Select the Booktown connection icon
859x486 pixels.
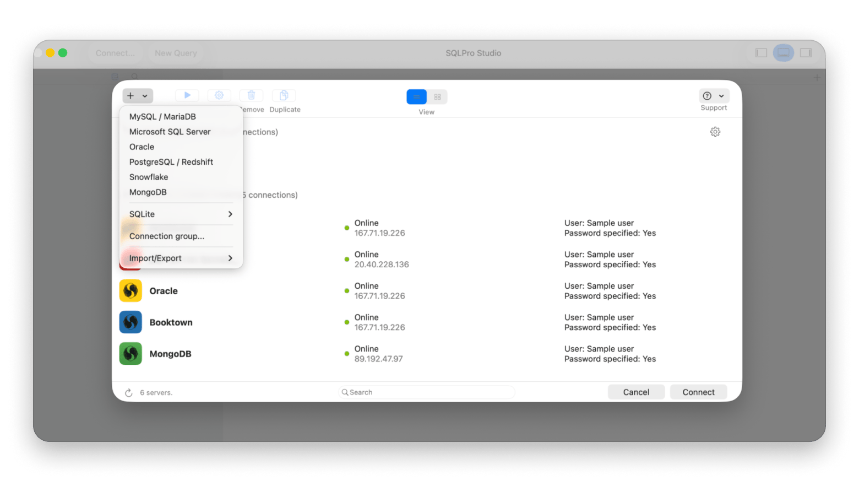coord(131,322)
